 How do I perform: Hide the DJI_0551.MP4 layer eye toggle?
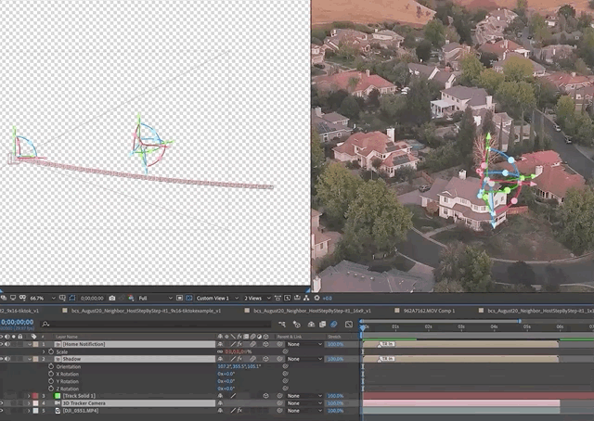coord(2,411)
